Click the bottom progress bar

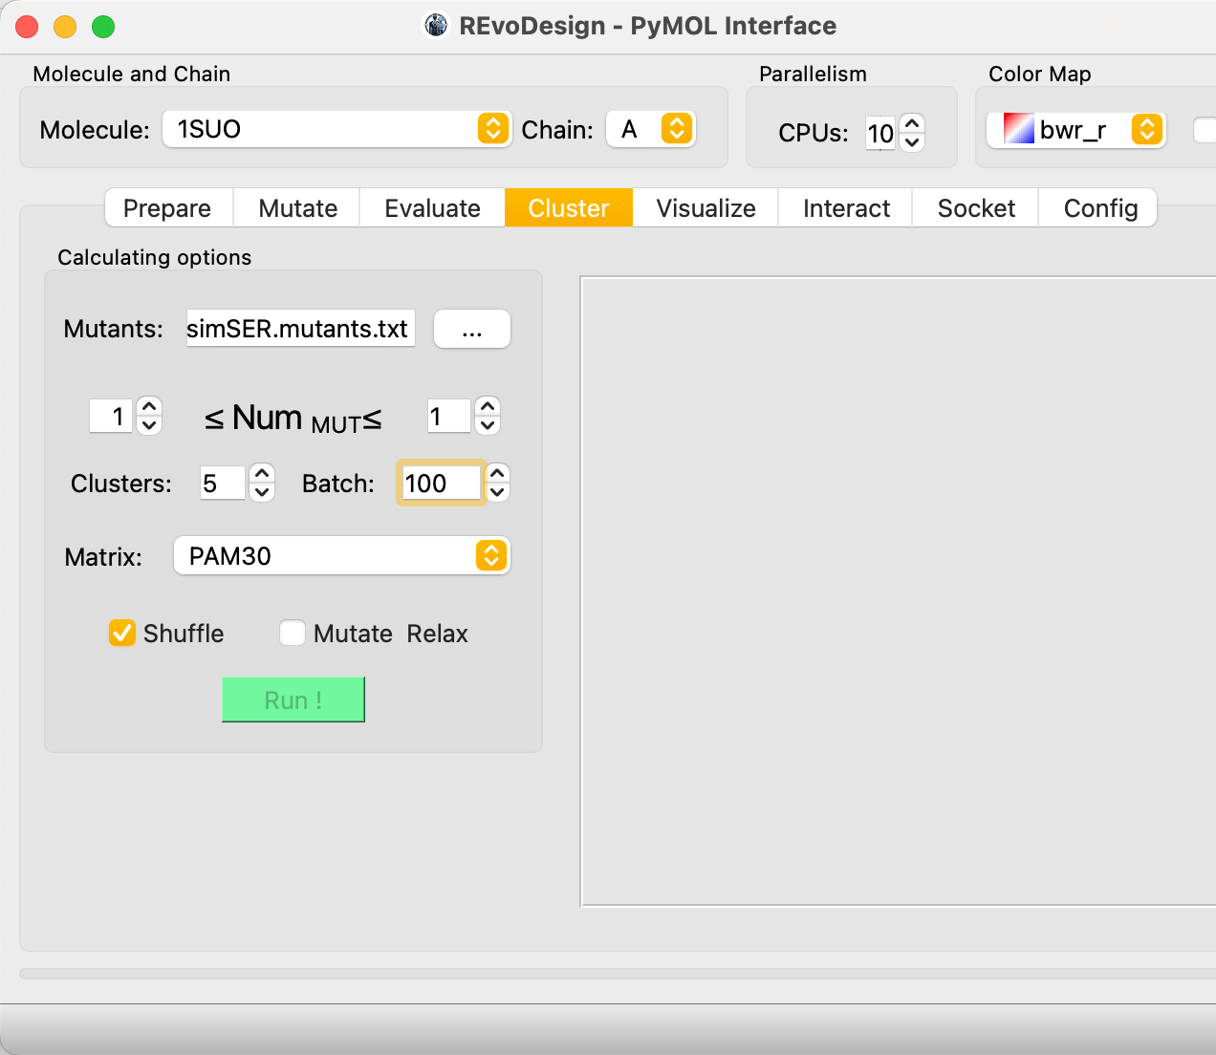(618, 974)
